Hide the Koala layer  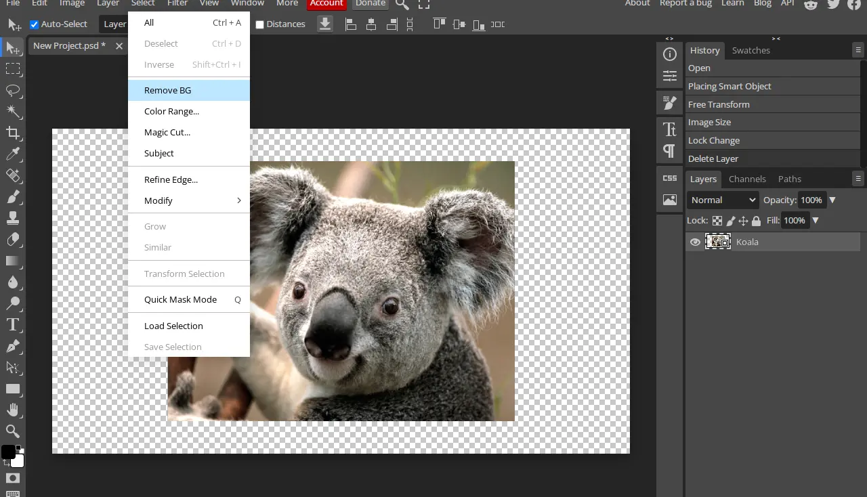click(x=695, y=242)
